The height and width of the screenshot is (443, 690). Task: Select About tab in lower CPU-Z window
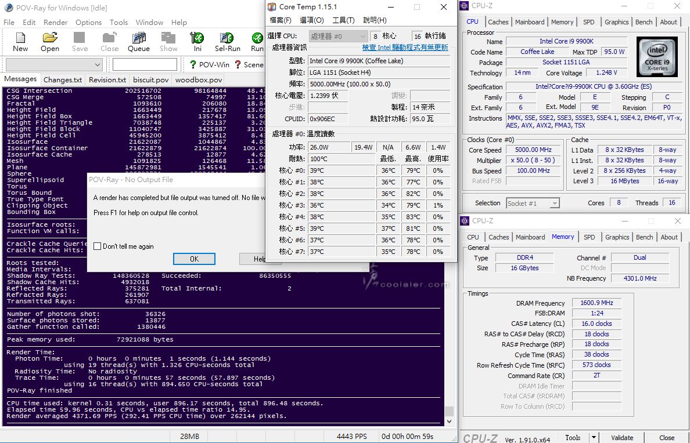coord(669,237)
